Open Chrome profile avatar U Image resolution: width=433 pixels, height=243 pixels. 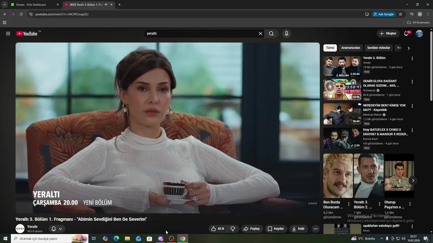[420, 14]
